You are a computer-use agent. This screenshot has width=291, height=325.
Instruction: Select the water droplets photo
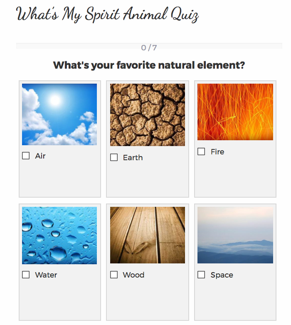point(59,236)
